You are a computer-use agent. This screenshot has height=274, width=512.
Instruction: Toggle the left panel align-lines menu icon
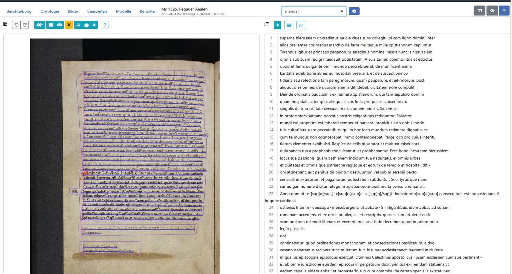coord(5,24)
